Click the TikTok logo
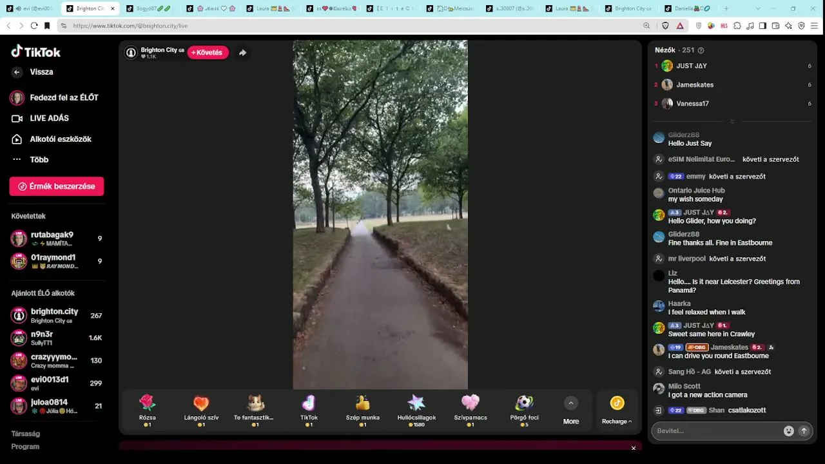 [x=36, y=52]
